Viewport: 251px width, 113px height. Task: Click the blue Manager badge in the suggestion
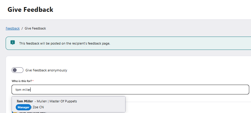click(23, 107)
